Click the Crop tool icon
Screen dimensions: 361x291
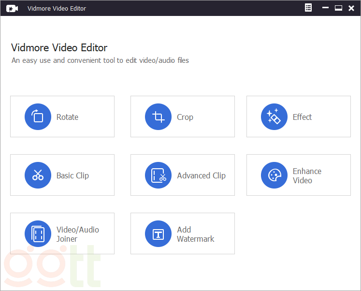[x=158, y=117]
